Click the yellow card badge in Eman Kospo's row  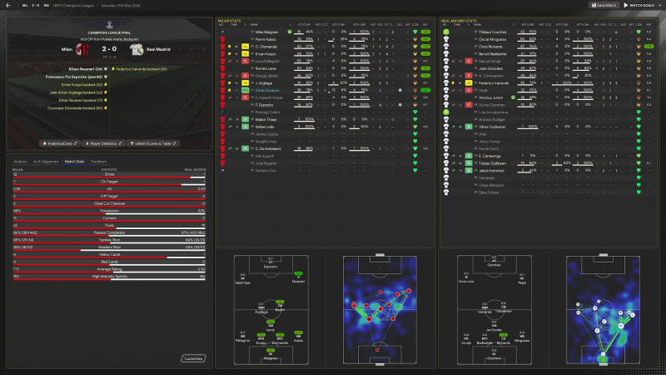[x=245, y=54]
